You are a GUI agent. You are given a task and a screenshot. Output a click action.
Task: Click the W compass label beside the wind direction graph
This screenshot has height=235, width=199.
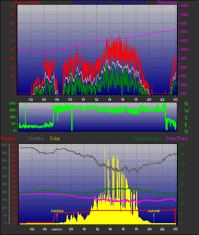[x=187, y=111]
